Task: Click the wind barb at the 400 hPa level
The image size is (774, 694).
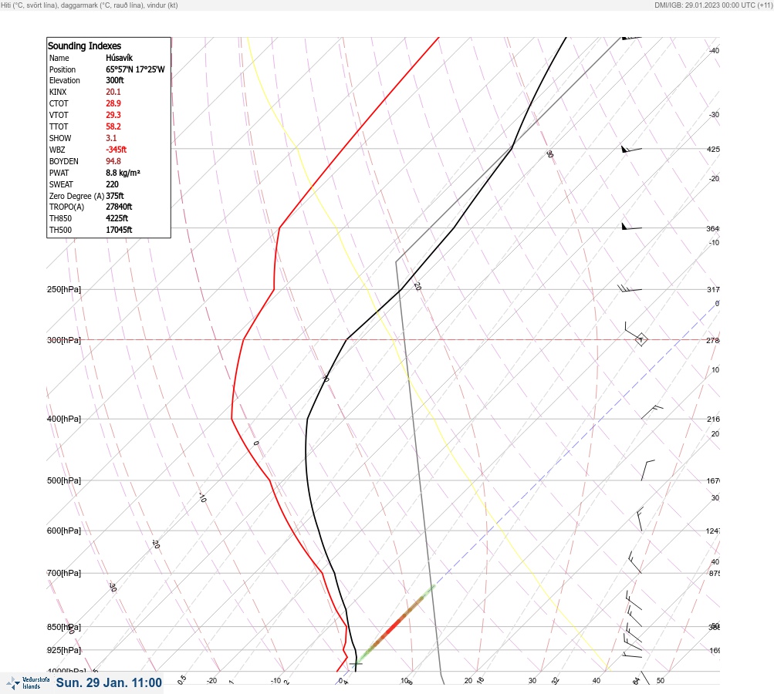Action: (652, 413)
